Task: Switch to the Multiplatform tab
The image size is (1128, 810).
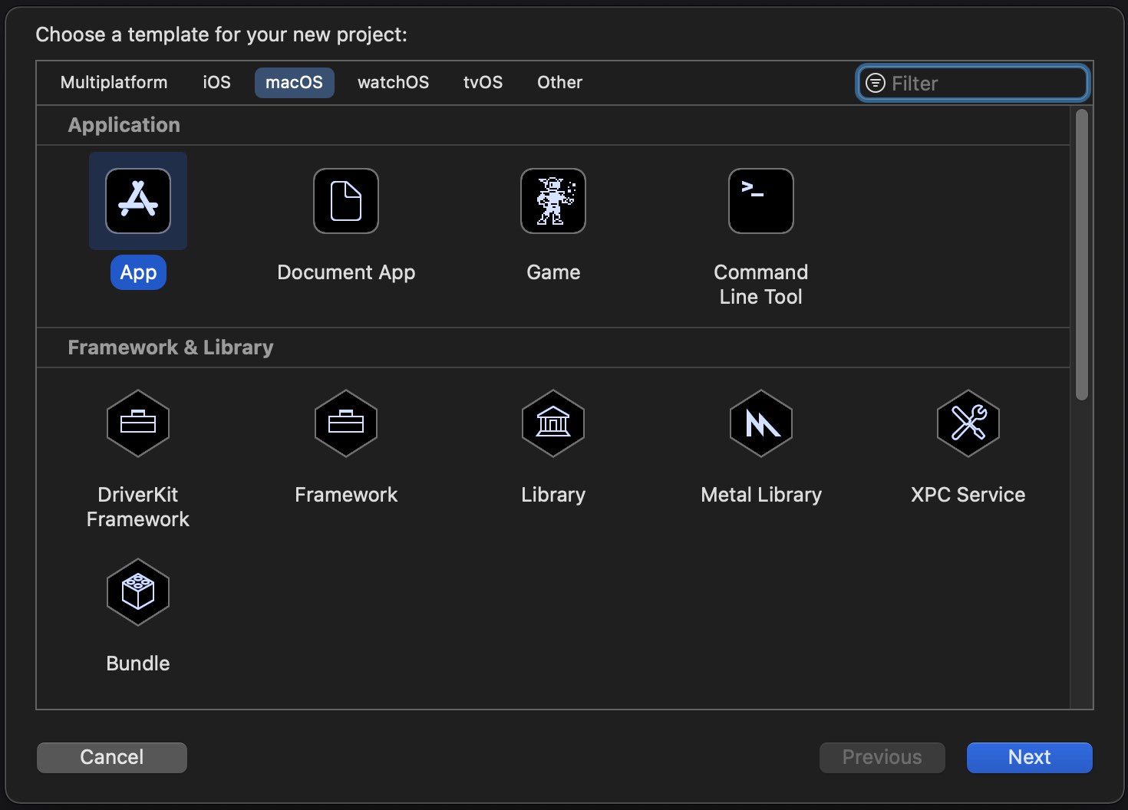Action: pos(114,83)
